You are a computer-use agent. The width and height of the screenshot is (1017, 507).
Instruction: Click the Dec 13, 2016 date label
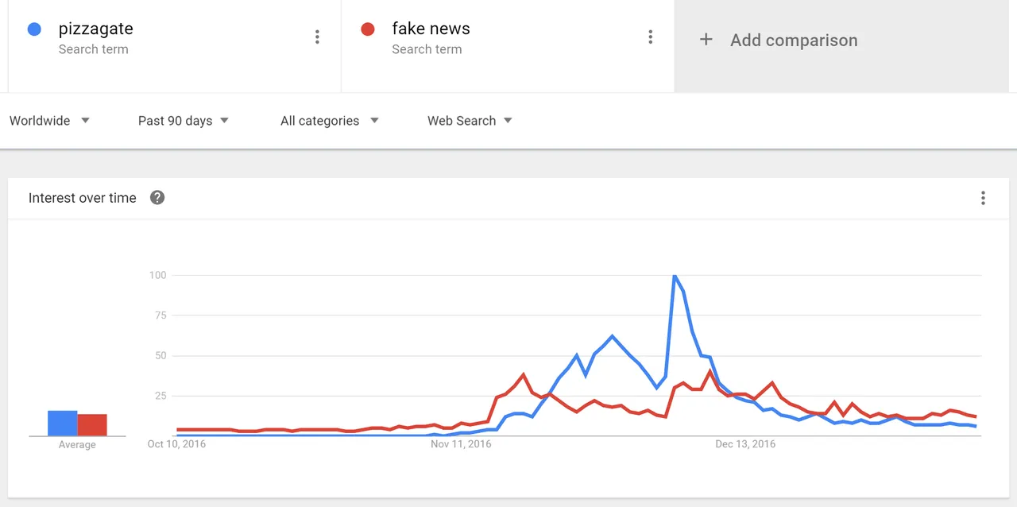point(745,444)
